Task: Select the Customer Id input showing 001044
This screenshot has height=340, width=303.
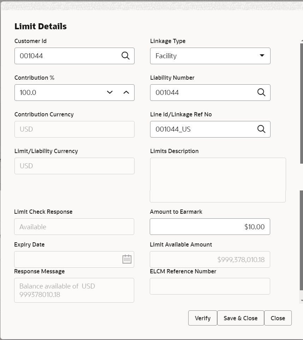Action: [x=64, y=56]
